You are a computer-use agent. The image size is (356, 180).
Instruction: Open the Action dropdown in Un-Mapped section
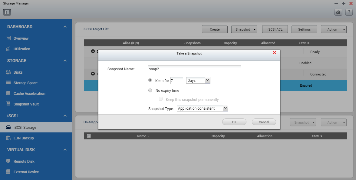tap(334, 122)
